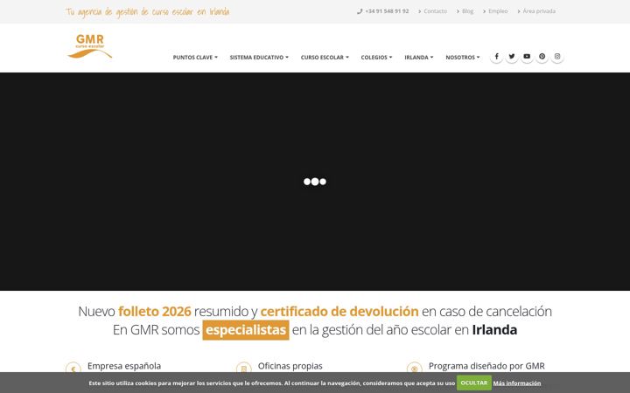Image resolution: width=630 pixels, height=393 pixels.
Task: Click the bold 'Irlanda' word in headline
Action: (x=494, y=329)
